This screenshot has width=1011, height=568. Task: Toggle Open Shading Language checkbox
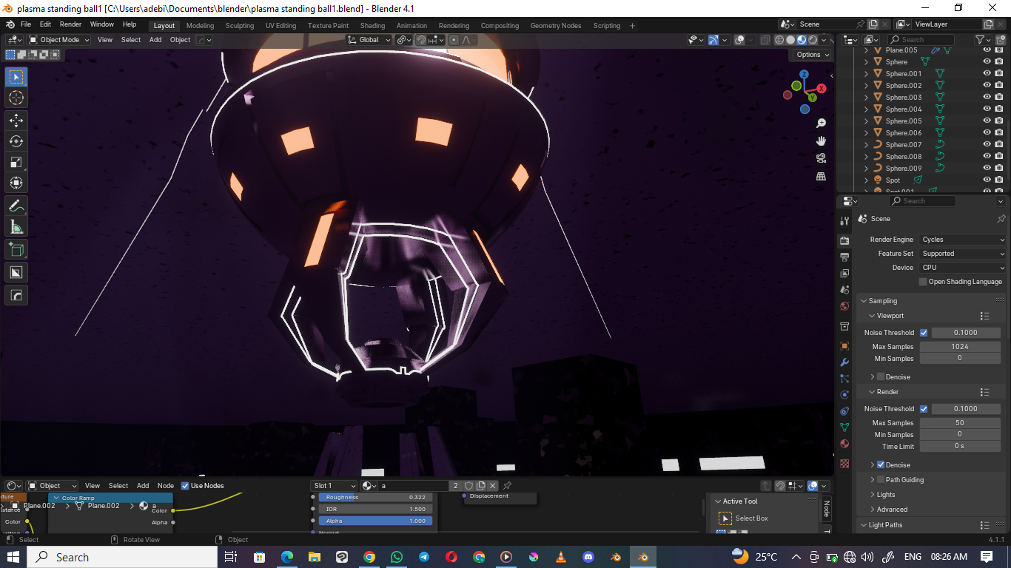tap(923, 282)
